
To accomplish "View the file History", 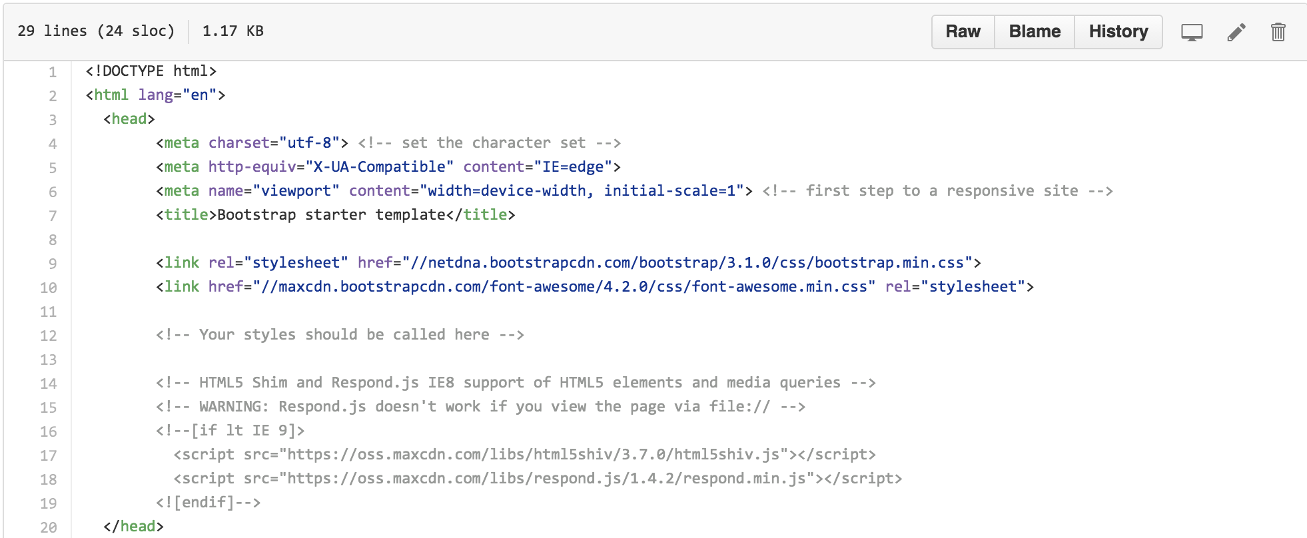I will pos(1118,32).
